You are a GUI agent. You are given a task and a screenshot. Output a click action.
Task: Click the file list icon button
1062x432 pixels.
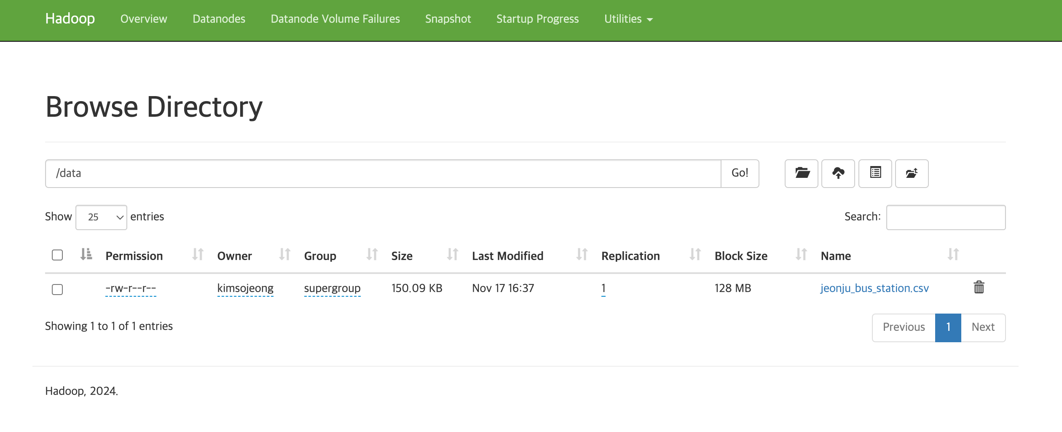click(x=875, y=173)
